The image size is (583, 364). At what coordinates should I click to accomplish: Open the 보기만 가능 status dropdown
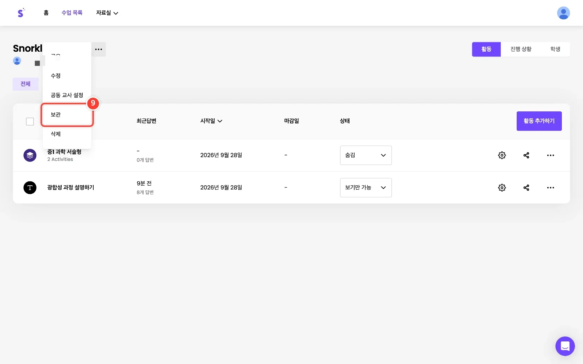click(x=365, y=188)
